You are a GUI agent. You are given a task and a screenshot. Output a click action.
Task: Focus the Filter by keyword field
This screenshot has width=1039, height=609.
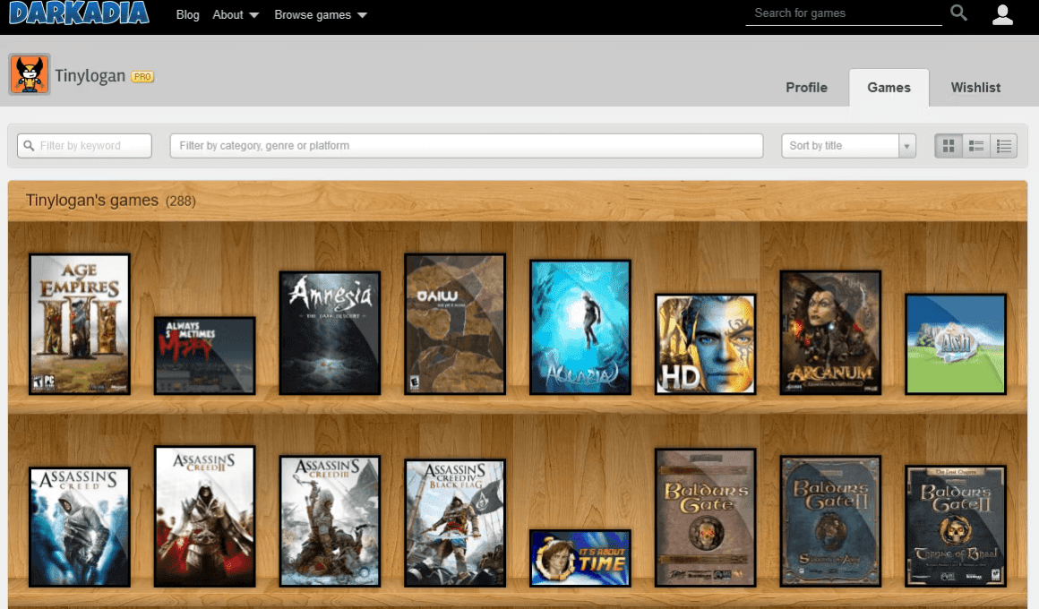tap(84, 146)
